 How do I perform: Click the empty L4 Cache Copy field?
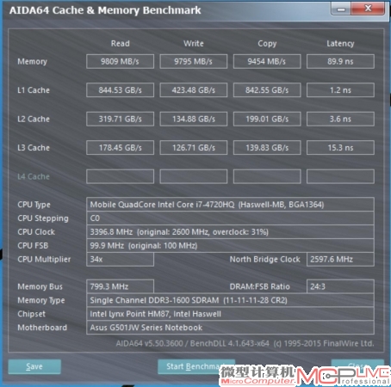(x=267, y=176)
